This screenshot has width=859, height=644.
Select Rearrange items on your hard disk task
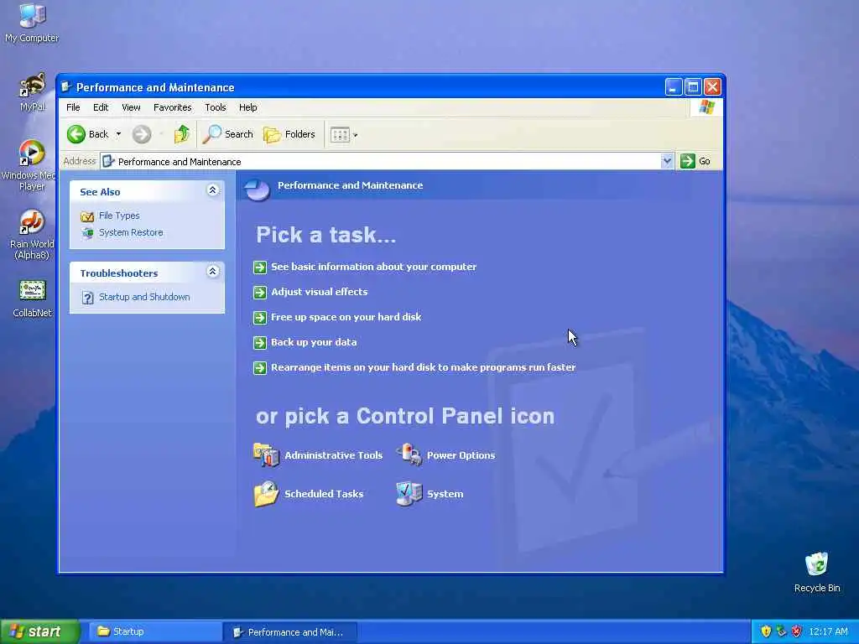(x=423, y=367)
